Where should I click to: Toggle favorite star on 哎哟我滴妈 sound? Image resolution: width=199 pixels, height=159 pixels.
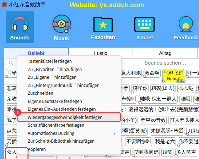pyautogui.click(x=133, y=155)
